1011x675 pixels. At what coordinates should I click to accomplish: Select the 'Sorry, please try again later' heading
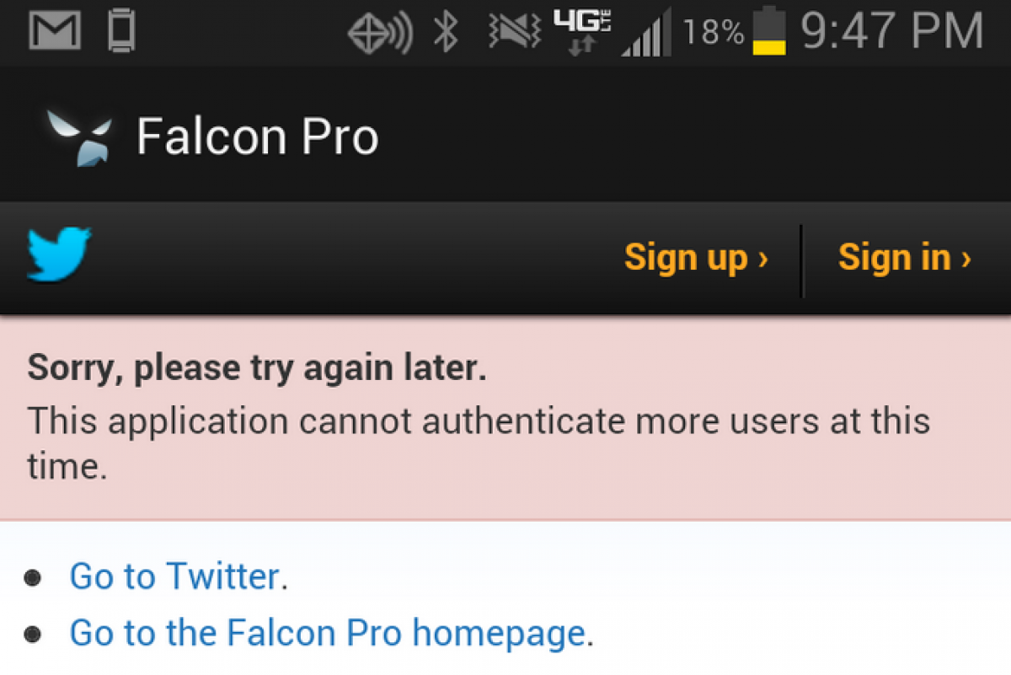point(257,368)
